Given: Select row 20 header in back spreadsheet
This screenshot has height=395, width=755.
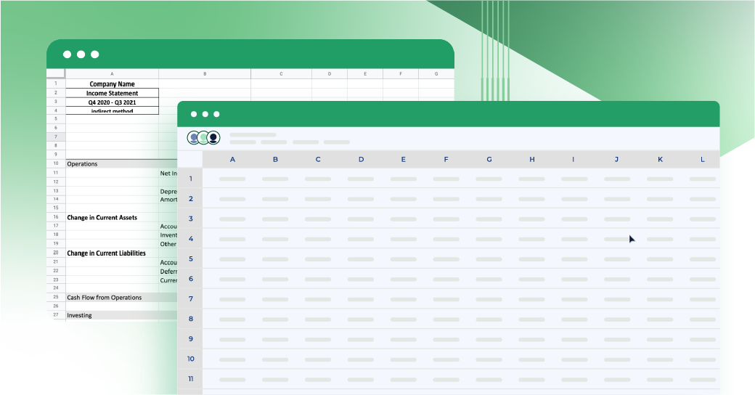Looking at the screenshot, I should coord(56,253).
